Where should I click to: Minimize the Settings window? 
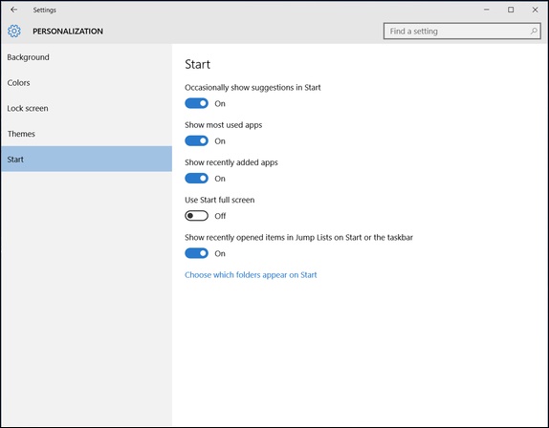point(486,10)
